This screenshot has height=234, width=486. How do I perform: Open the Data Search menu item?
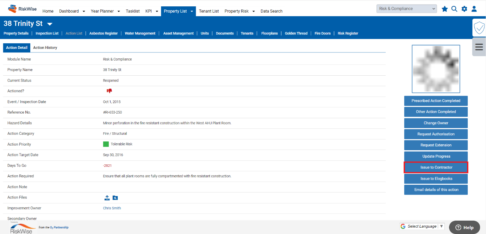coord(272,11)
